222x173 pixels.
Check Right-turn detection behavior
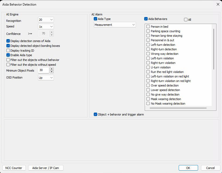pos(148,49)
